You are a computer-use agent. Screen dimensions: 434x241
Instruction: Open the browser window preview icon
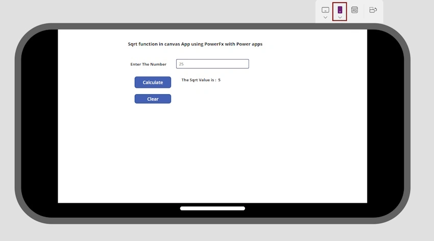pos(354,10)
